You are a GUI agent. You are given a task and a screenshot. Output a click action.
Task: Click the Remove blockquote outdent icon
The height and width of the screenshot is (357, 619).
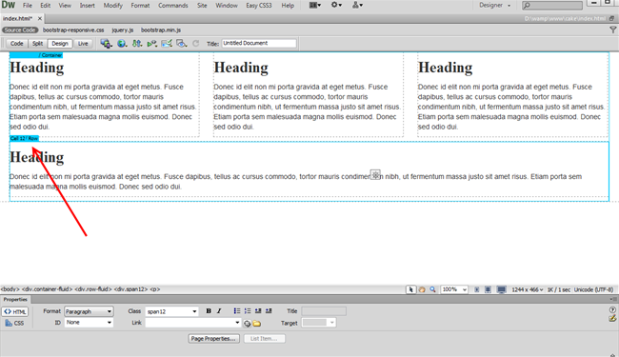[x=258, y=311]
